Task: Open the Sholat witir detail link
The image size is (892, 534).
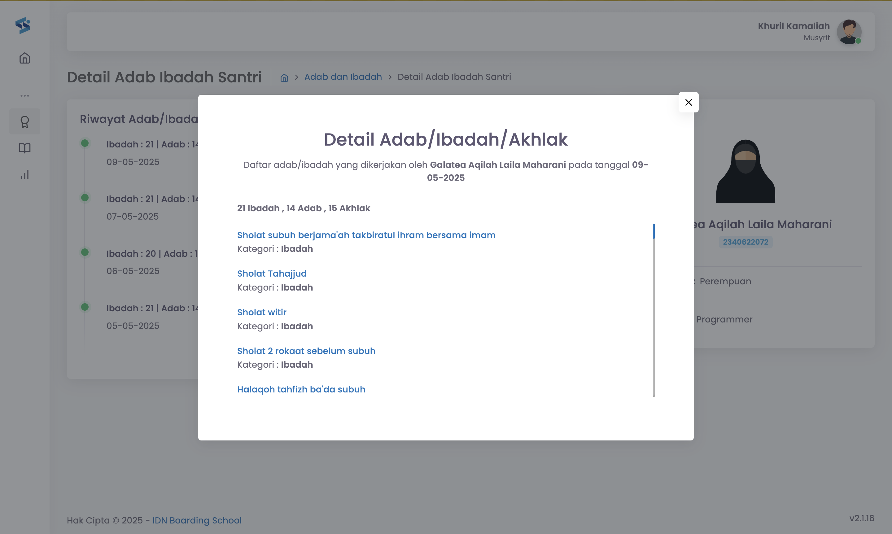Action: tap(261, 312)
